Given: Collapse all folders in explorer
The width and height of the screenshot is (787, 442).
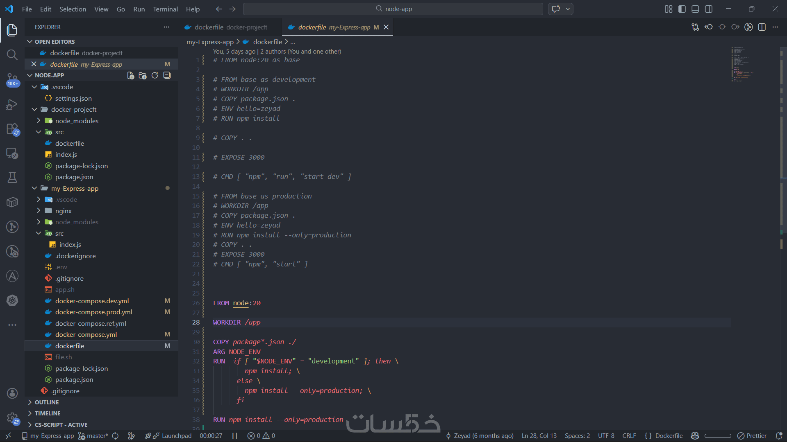Looking at the screenshot, I should pos(167,75).
